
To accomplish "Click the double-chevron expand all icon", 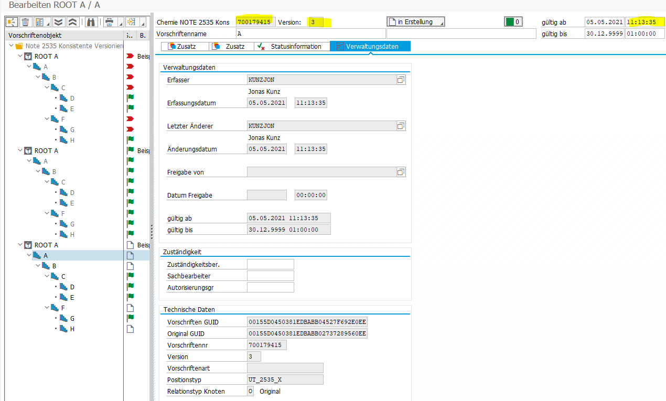I will click(x=59, y=22).
